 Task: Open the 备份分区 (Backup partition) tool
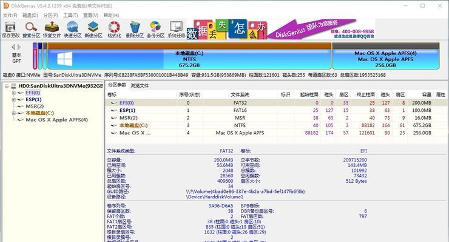click(155, 30)
